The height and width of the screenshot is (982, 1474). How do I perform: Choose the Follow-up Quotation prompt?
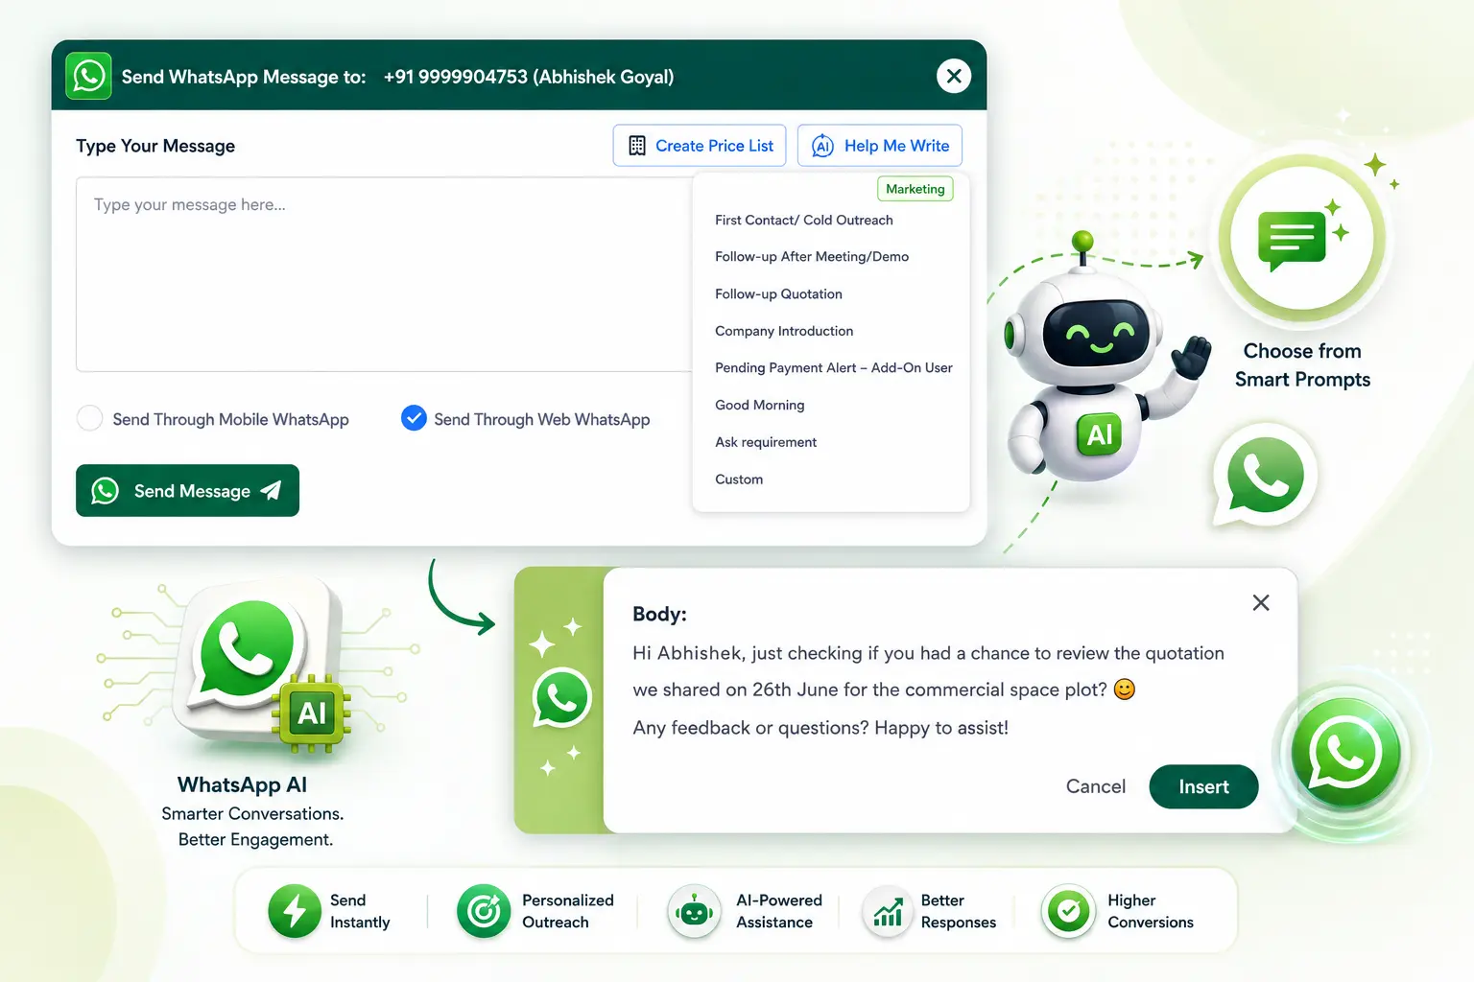778,293
